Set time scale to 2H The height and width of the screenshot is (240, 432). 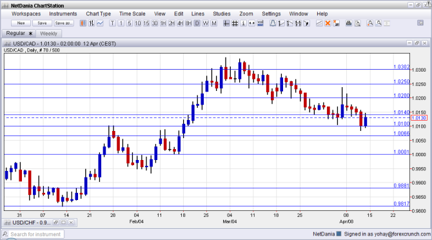172,23
